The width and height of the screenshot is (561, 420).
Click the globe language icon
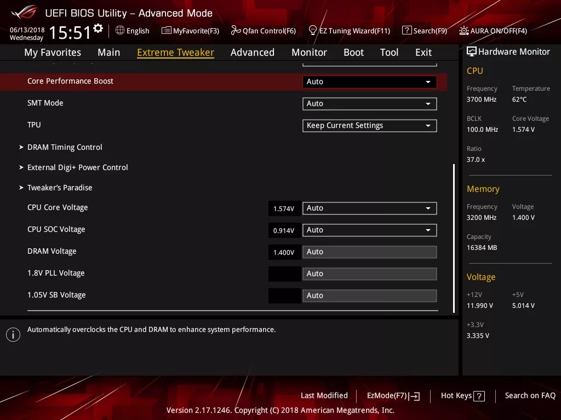click(x=120, y=31)
